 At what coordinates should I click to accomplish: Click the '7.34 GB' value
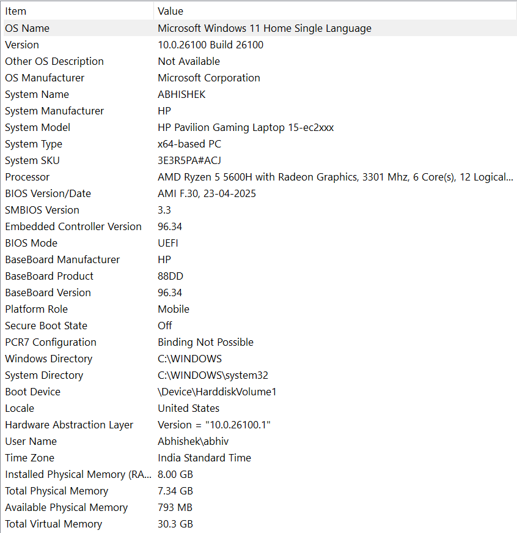point(175,491)
